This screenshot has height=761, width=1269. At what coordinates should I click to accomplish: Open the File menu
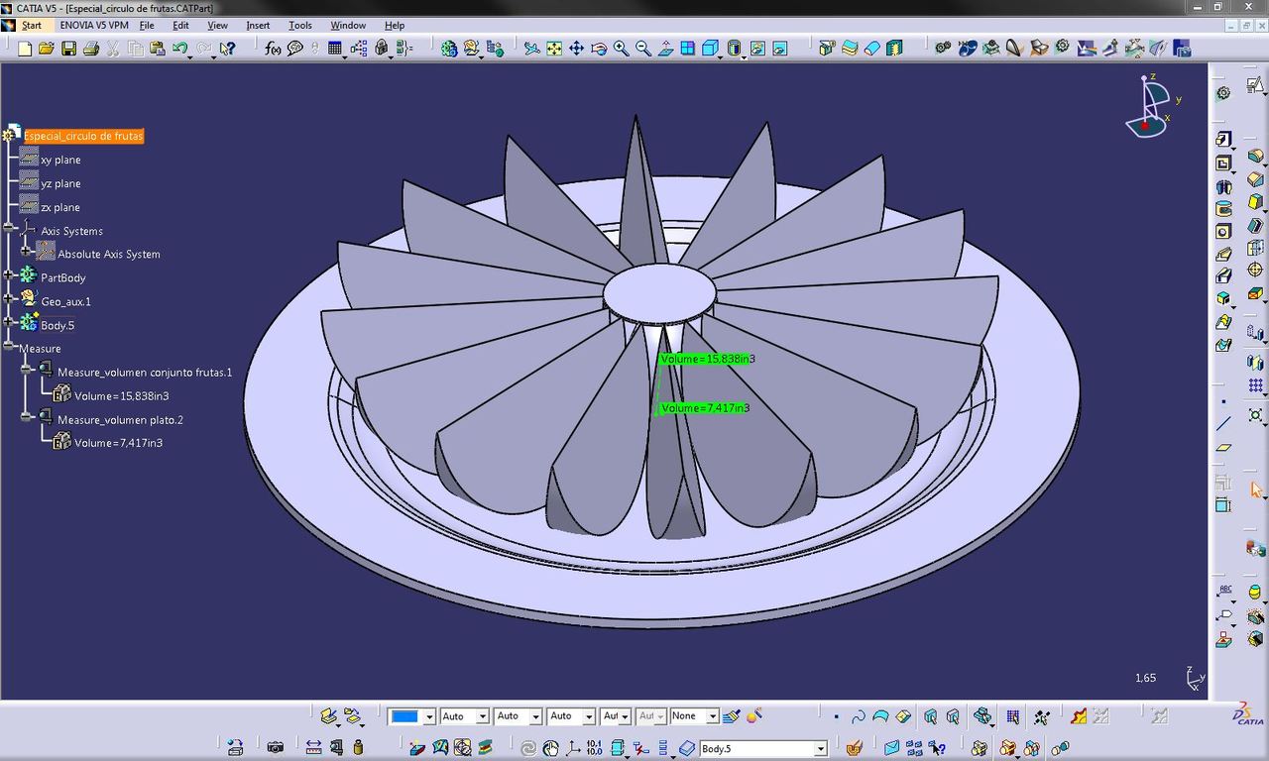click(x=147, y=25)
